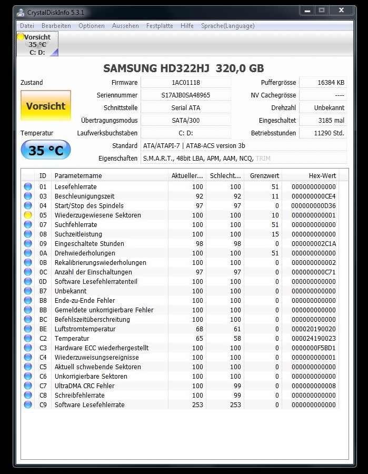Click yellow warning icon for Wiederzugewiesene Sektoren
The image size is (368, 474).
pos(28,215)
